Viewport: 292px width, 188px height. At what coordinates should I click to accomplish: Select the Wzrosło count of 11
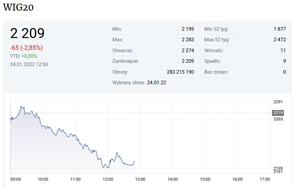283,51
